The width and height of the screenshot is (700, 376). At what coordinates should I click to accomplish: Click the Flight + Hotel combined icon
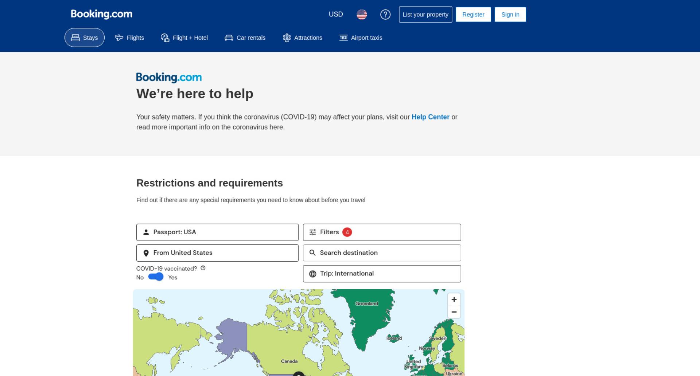165,38
